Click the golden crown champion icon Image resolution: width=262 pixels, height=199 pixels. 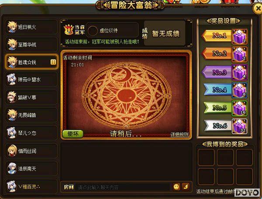coord(69,30)
